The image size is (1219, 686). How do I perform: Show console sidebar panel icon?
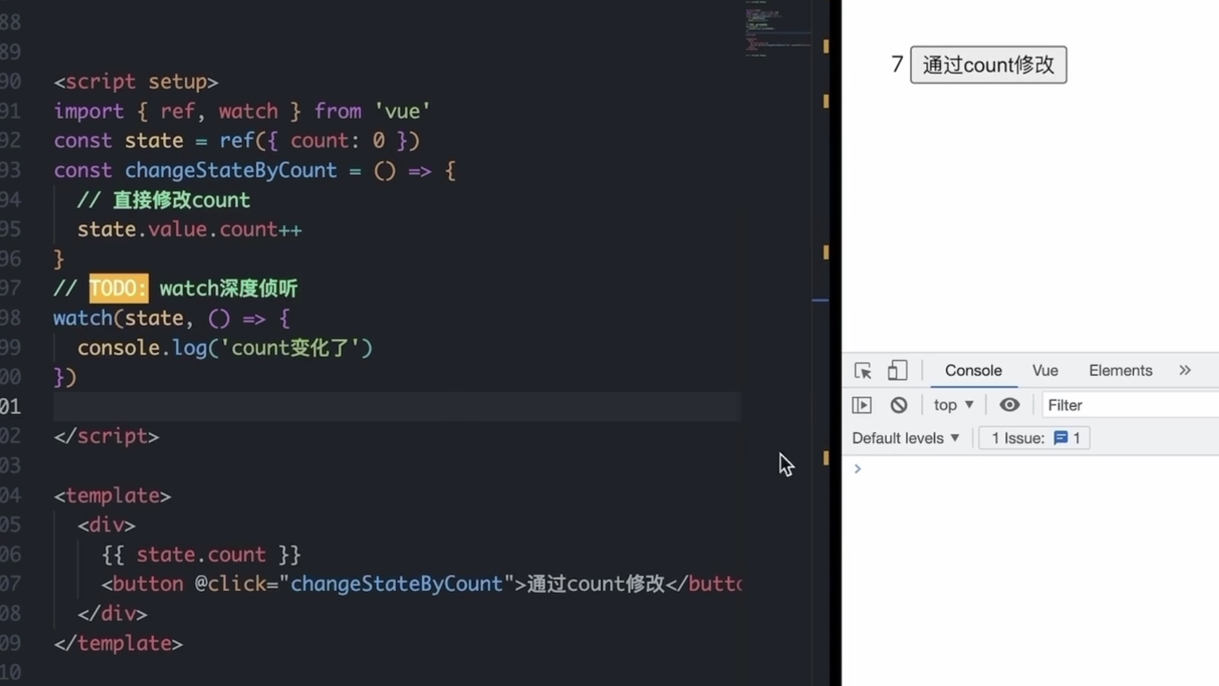click(862, 405)
